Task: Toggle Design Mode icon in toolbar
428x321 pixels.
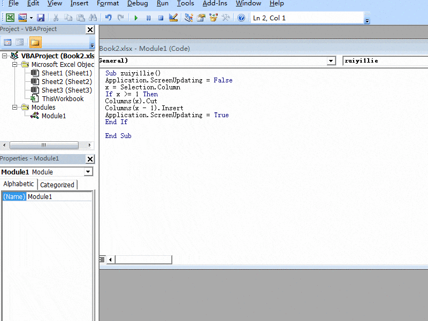Action: (173, 18)
